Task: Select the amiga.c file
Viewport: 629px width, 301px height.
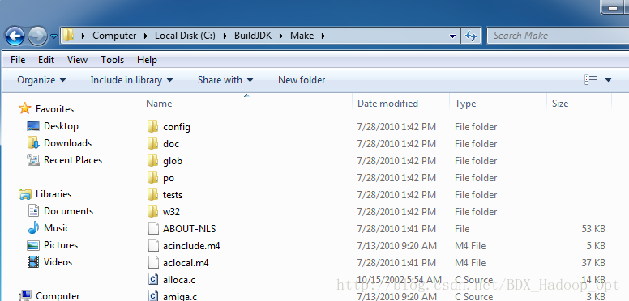Action: click(x=180, y=297)
